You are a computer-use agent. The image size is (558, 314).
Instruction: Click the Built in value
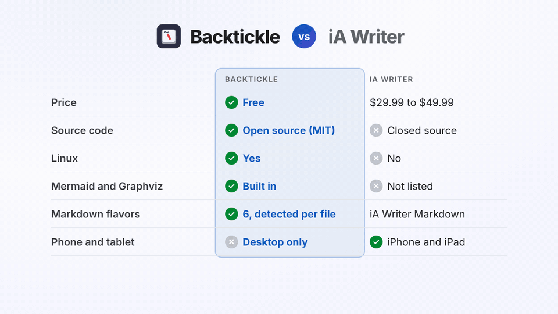pos(259,186)
